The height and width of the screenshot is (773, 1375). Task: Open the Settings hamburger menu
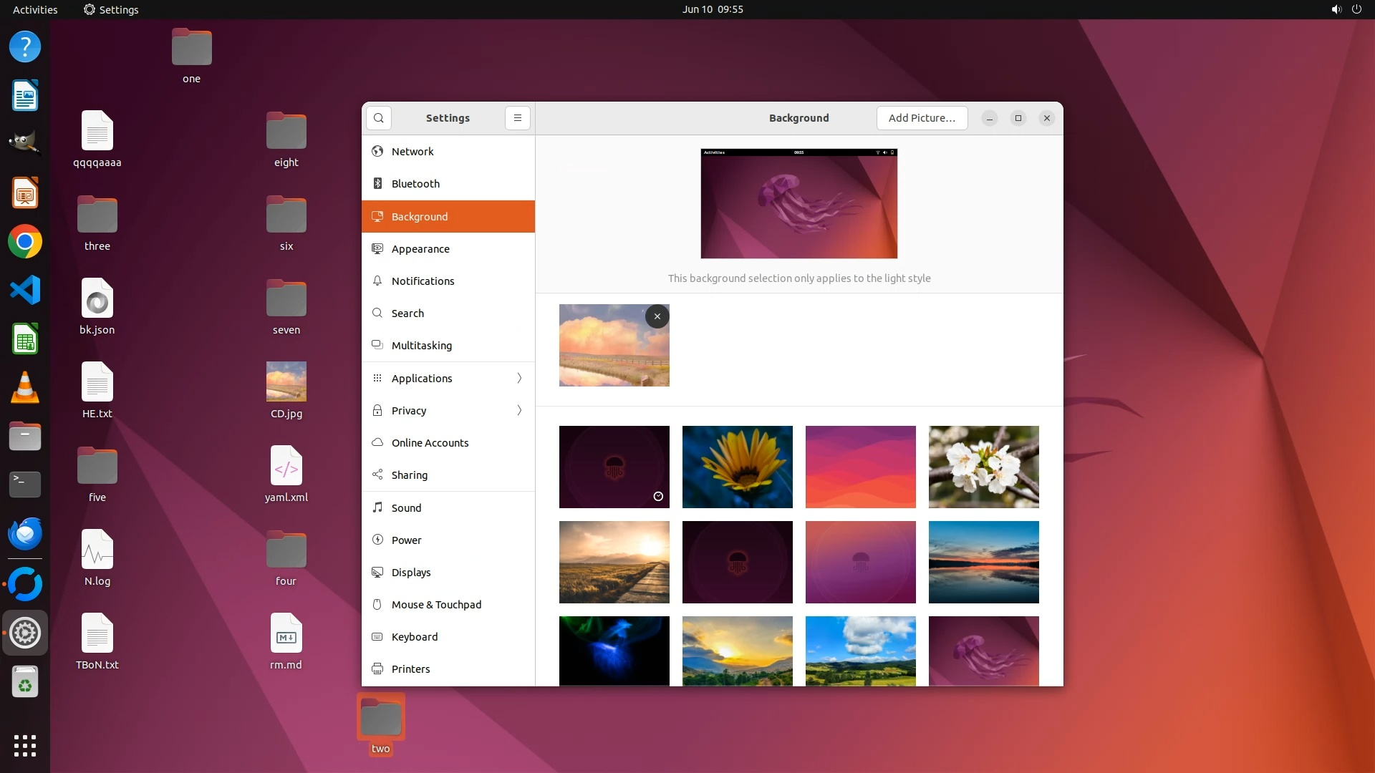tap(517, 118)
